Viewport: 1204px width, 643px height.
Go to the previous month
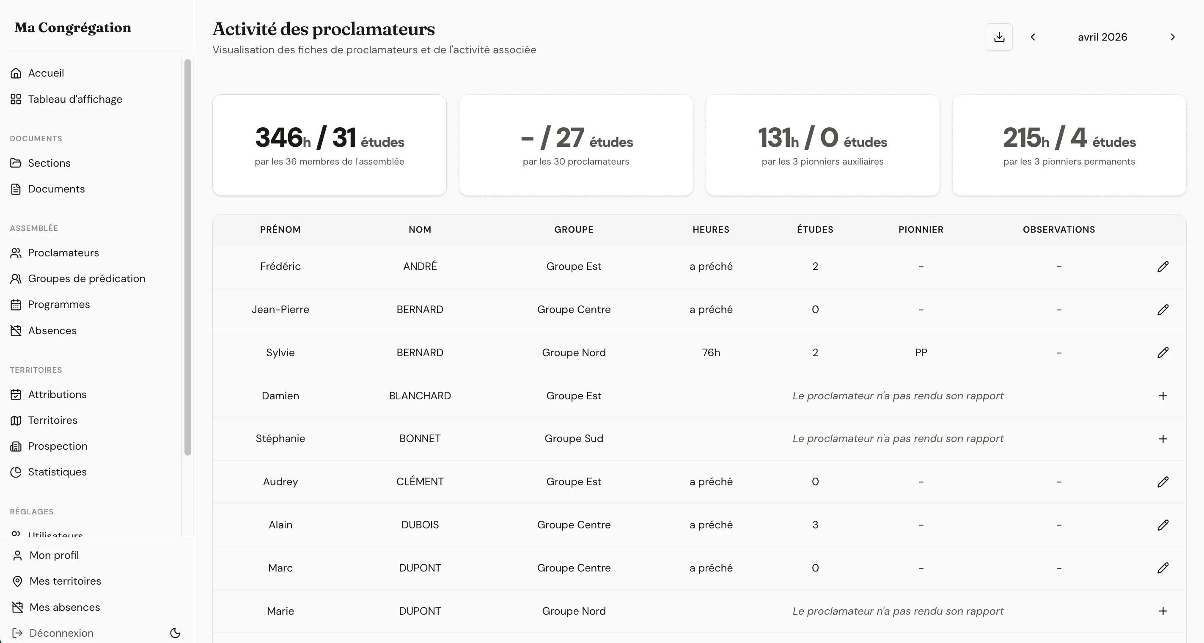point(1033,37)
